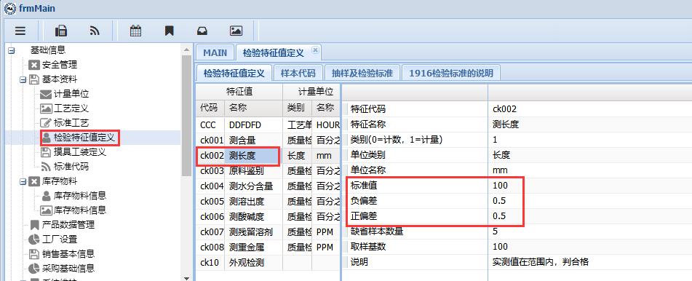This screenshot has width=692, height=281.
Task: Open 安全管理 in the tree
Action: [60, 65]
